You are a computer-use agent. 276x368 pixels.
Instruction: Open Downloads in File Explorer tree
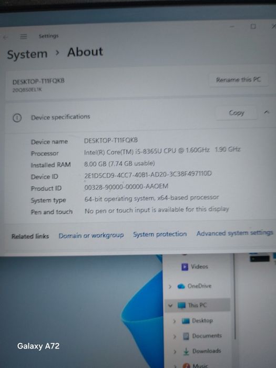point(207,351)
